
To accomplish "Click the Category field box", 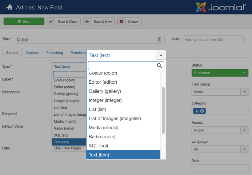I will [220, 111].
